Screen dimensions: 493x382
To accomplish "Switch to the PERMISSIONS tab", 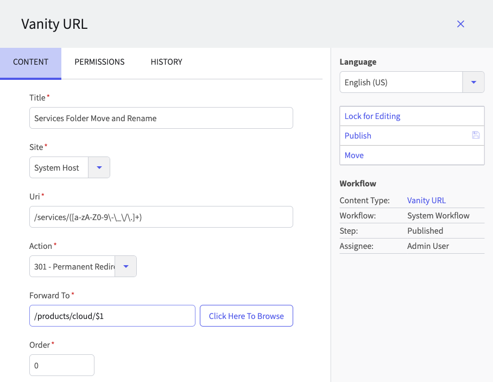I will pyautogui.click(x=99, y=62).
